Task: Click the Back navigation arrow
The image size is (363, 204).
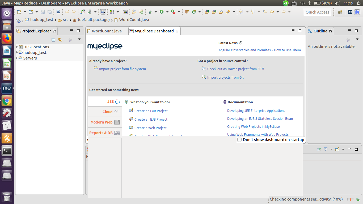Action: click(272, 12)
